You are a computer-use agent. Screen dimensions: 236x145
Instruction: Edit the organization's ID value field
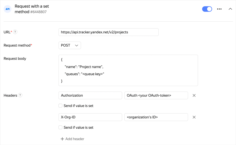click(x=156, y=117)
